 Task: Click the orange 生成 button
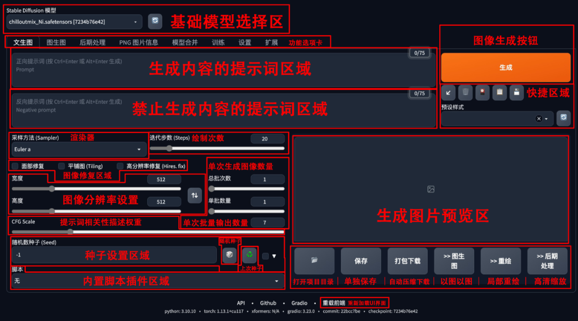coord(505,68)
